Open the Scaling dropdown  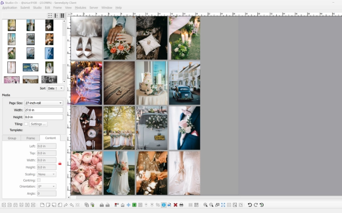pyautogui.click(x=46, y=174)
